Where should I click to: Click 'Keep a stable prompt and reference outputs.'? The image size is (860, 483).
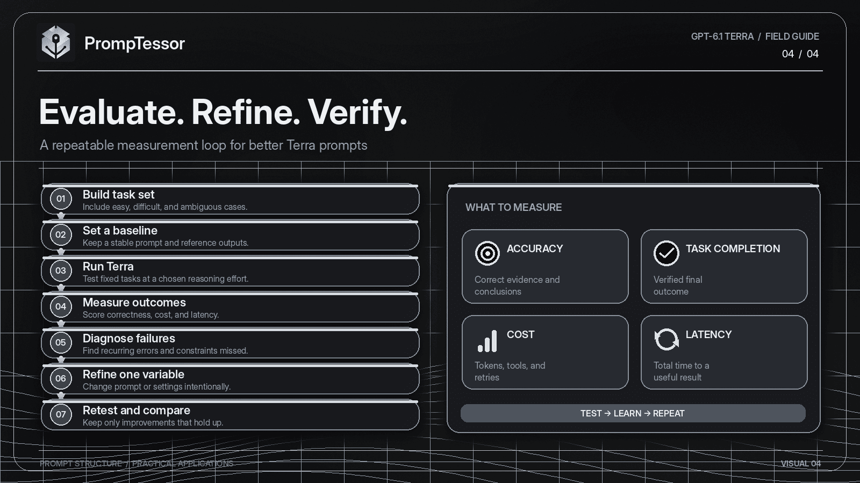166,243
